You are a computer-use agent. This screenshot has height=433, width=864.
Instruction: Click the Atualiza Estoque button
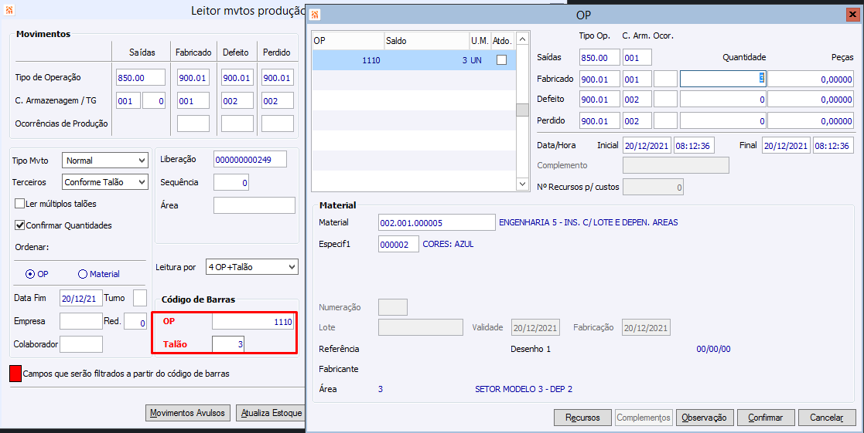[271, 413]
